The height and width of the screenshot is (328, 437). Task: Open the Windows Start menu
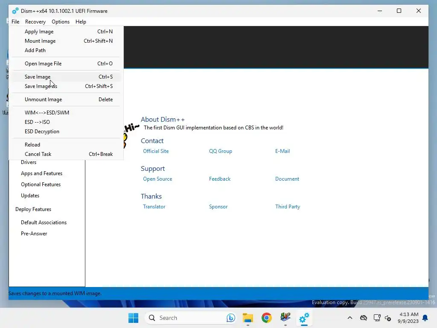133,318
